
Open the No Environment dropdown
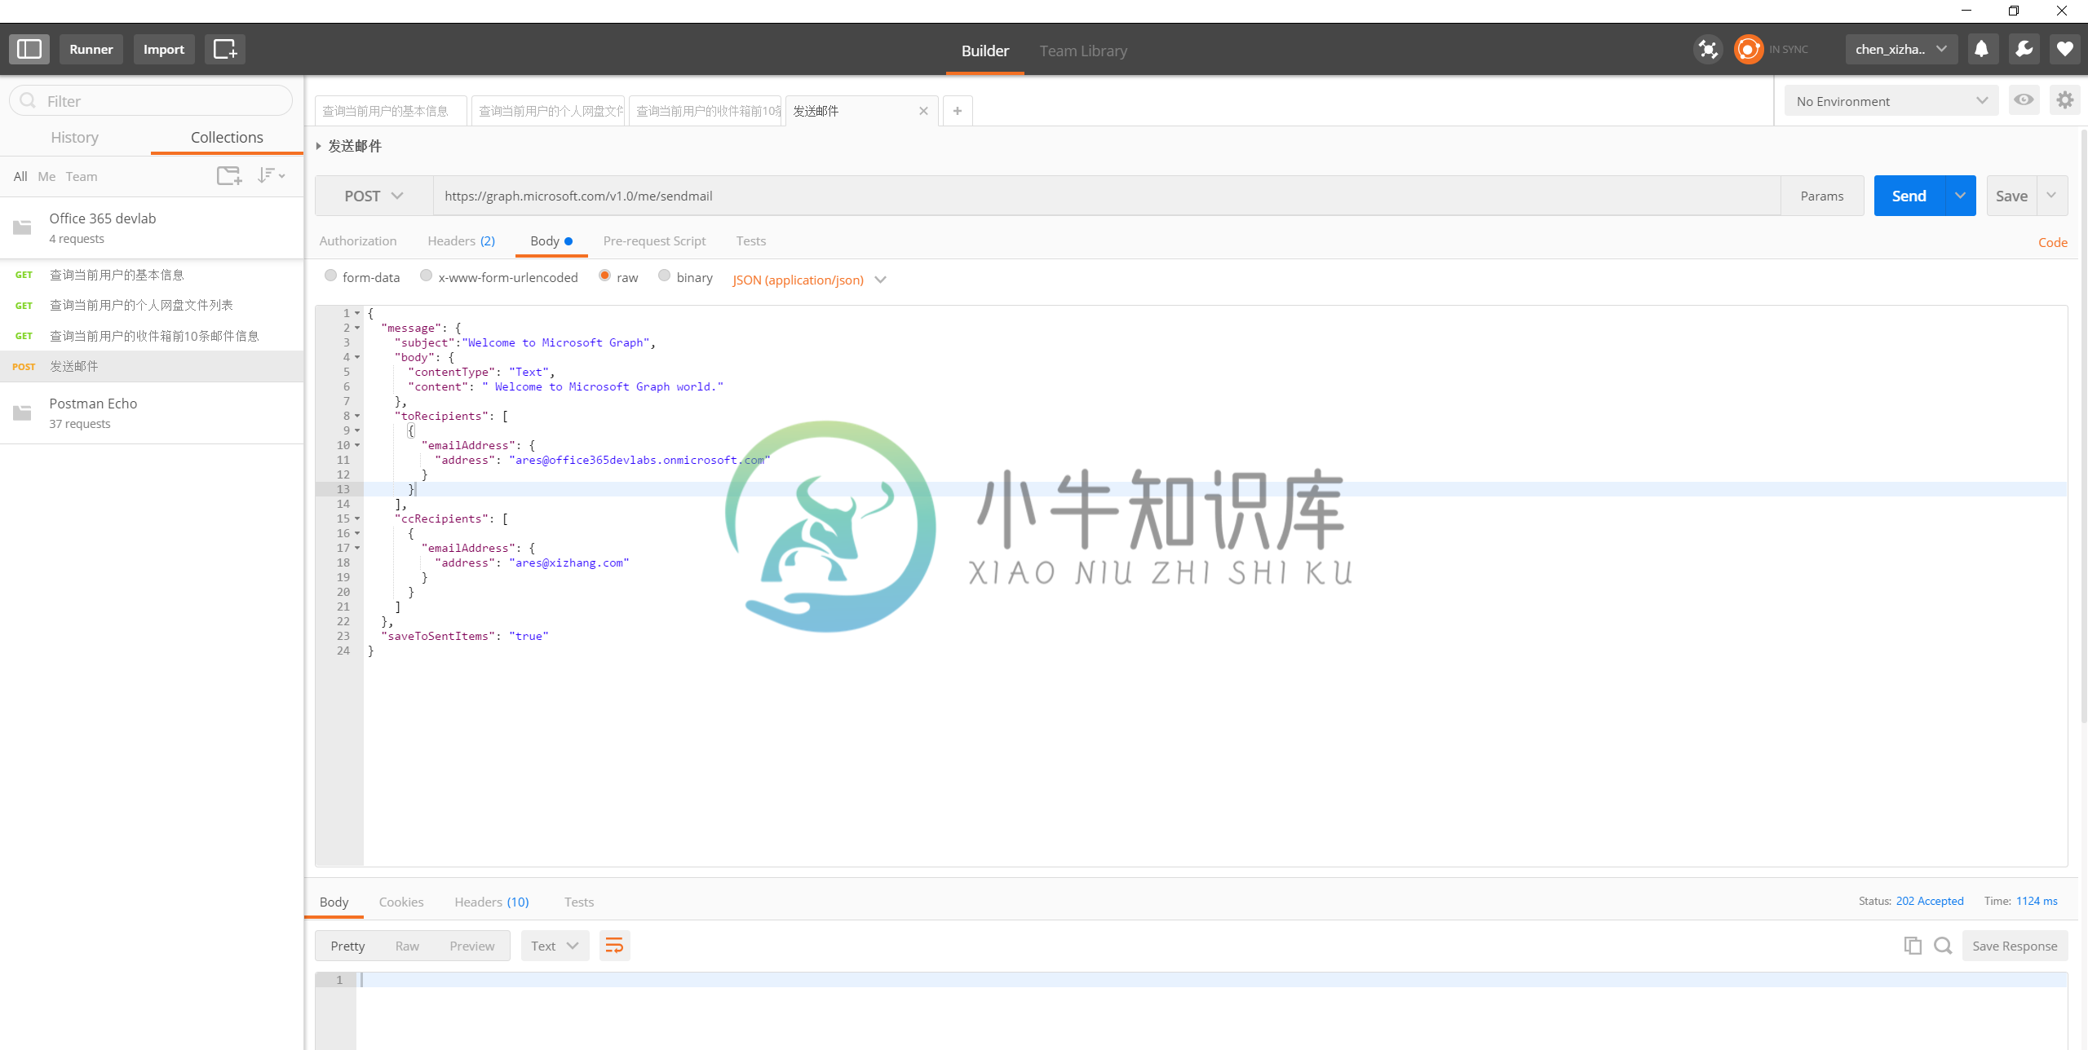[x=1891, y=101]
